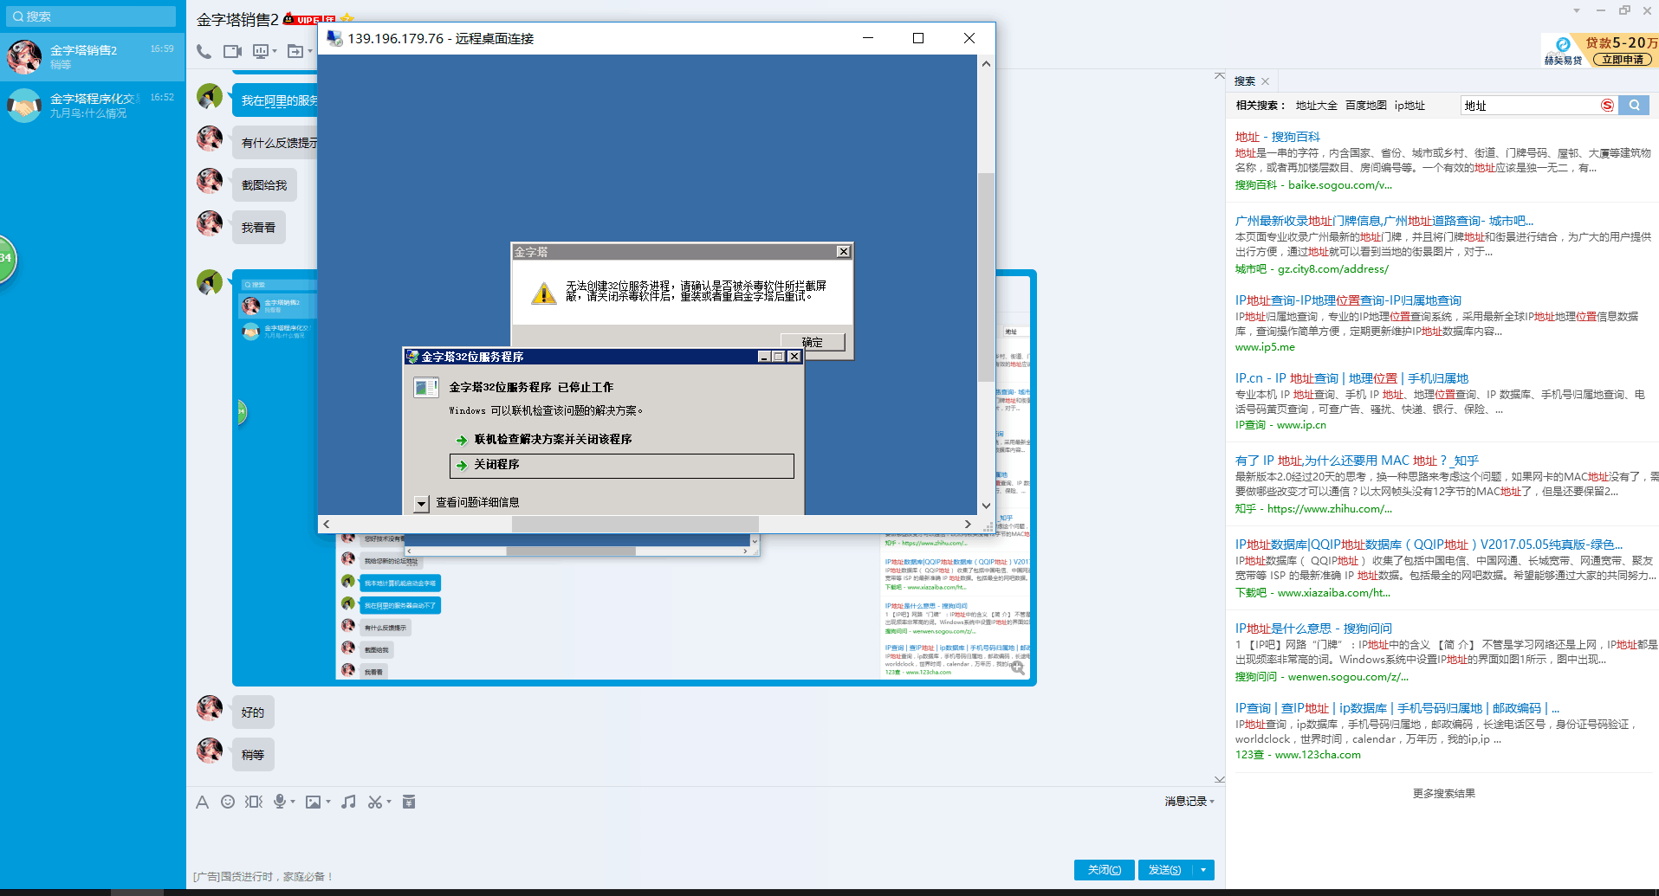Close the 金字塔 warning dialog with X

click(x=843, y=251)
